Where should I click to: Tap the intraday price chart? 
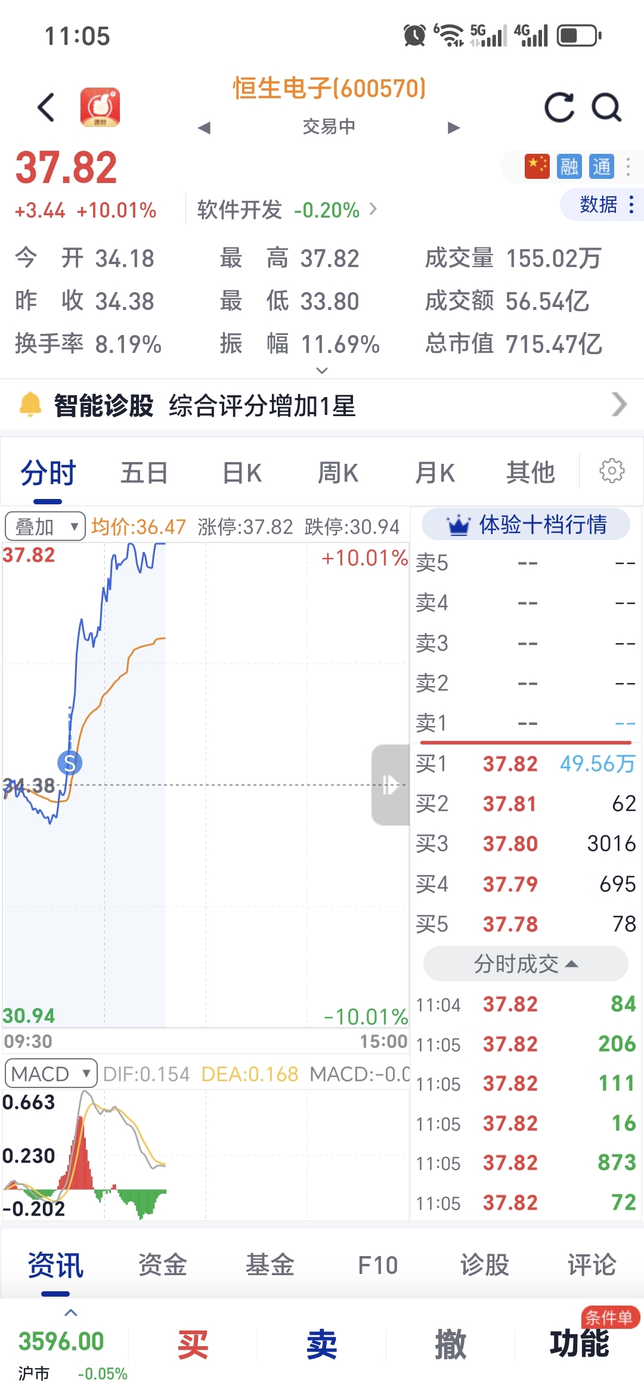tap(206, 785)
